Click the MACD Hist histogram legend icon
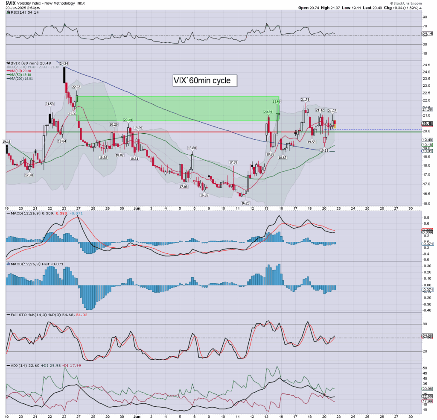The height and width of the screenshot is (420, 437). (x=8, y=265)
